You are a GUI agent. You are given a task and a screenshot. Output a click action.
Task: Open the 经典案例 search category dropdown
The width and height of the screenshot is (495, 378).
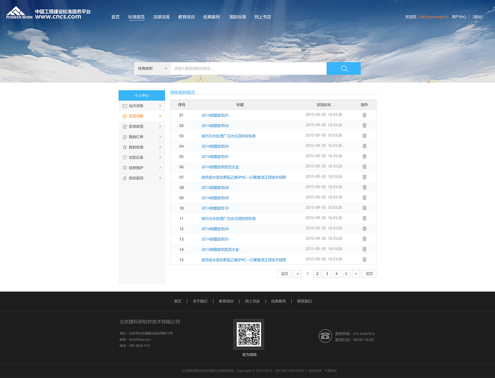click(x=152, y=68)
